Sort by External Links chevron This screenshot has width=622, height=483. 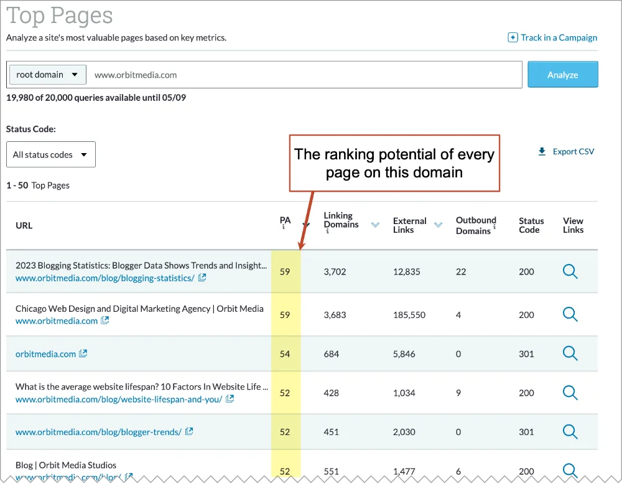[438, 225]
